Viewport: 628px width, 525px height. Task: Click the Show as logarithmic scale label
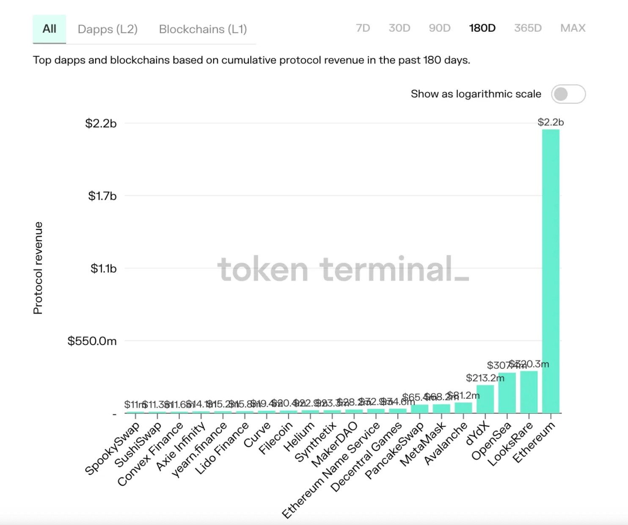pyautogui.click(x=476, y=94)
